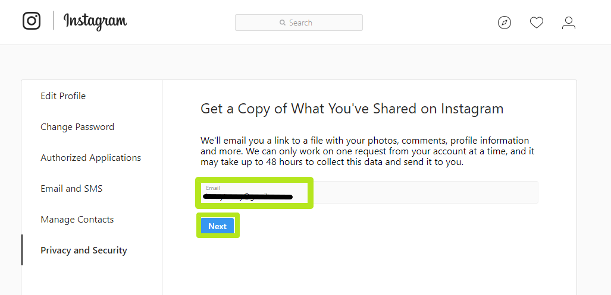Click the divider beside the camera logo
The width and height of the screenshot is (611, 295).
pyautogui.click(x=53, y=21)
